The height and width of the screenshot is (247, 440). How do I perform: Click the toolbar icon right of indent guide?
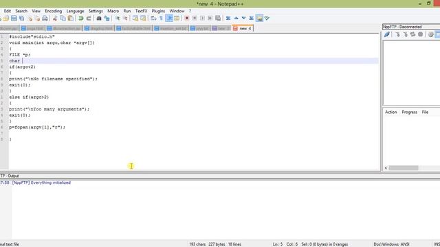[177, 19]
